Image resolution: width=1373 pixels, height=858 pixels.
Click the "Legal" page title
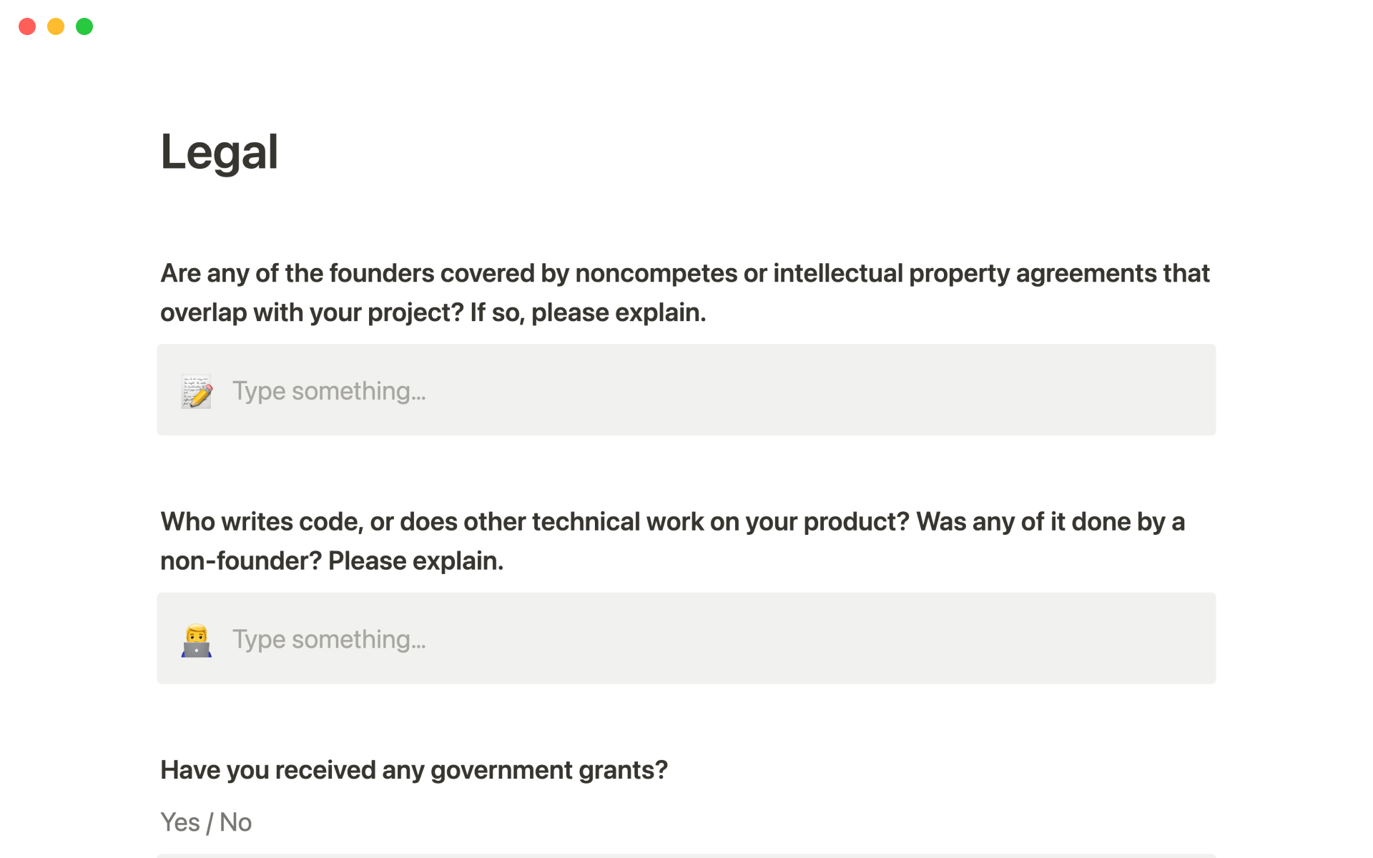tap(220, 152)
